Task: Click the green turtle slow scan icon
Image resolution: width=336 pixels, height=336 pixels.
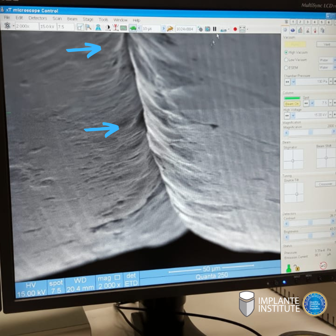Action: click(x=133, y=28)
